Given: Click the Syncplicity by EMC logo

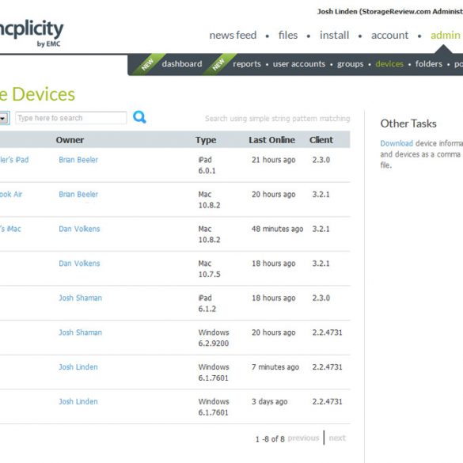Looking at the screenshot, I should pos(32,33).
